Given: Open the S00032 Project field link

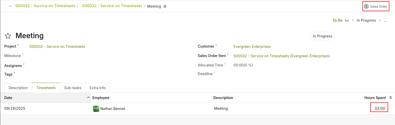Looking at the screenshot, I should [x=57, y=47].
